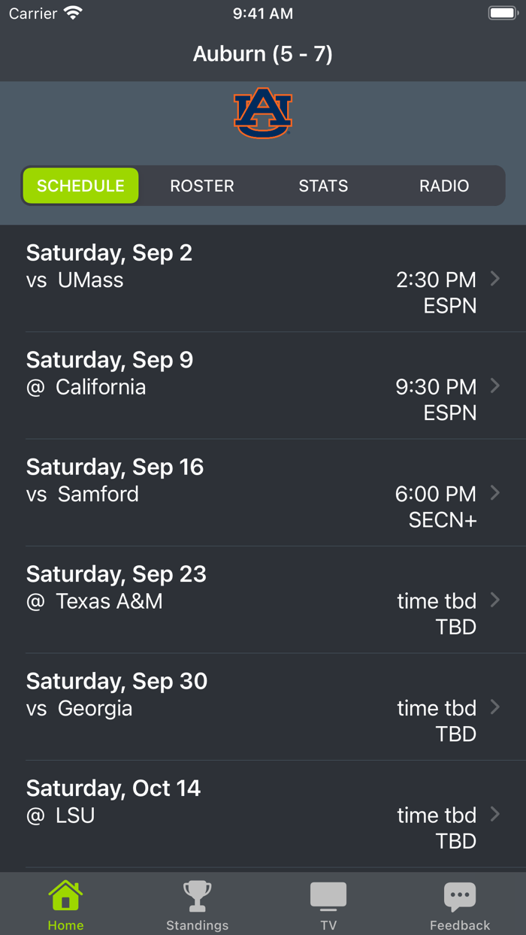
Task: Click the Wi-Fi indicator in status bar
Action: [x=71, y=12]
